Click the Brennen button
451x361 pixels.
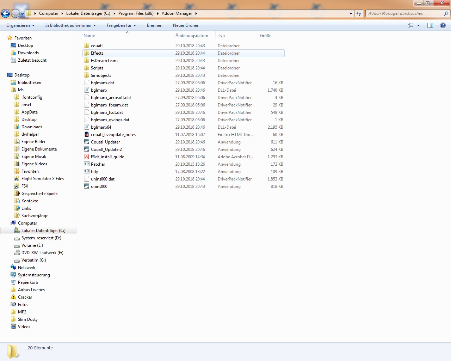[x=155, y=25]
